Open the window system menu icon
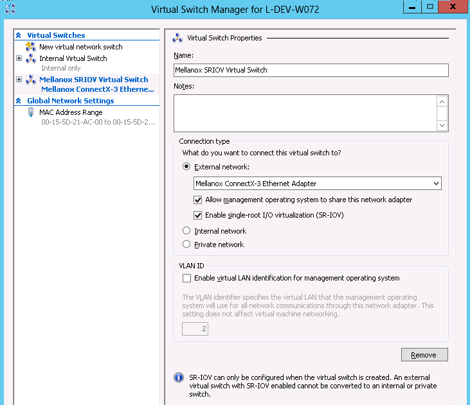This screenshot has width=470, height=405. coord(9,7)
